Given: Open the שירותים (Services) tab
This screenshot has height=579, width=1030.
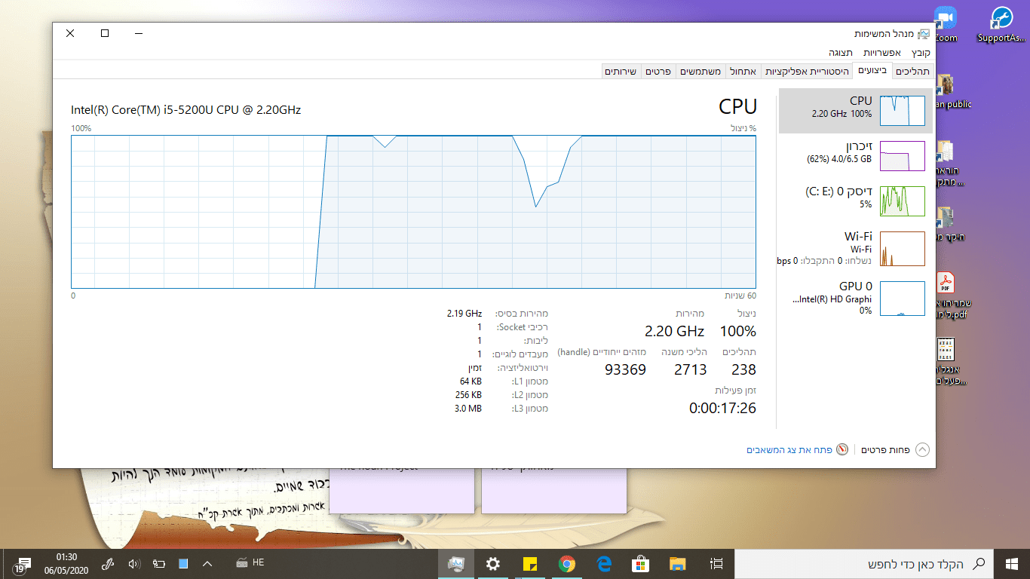Looking at the screenshot, I should (x=621, y=71).
